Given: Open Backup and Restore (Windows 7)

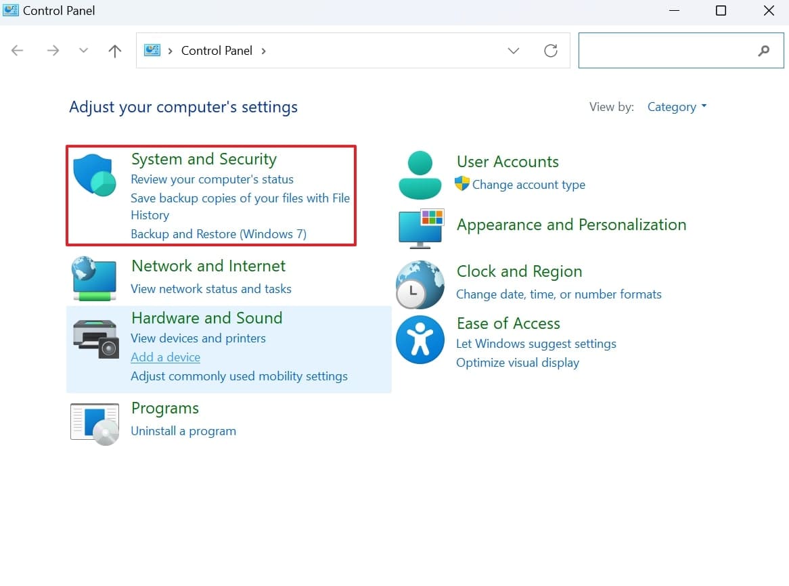Looking at the screenshot, I should point(218,234).
